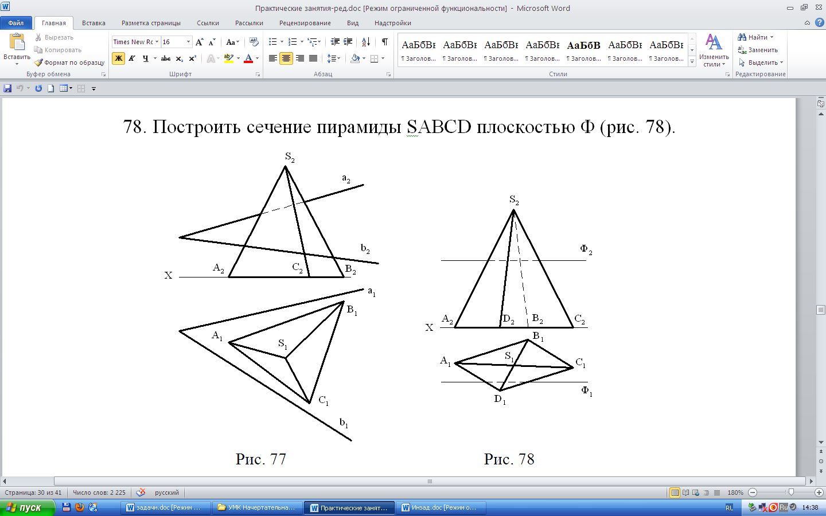The image size is (826, 516).
Task: Switch to задачи.doc in the taskbar
Action: [x=165, y=507]
